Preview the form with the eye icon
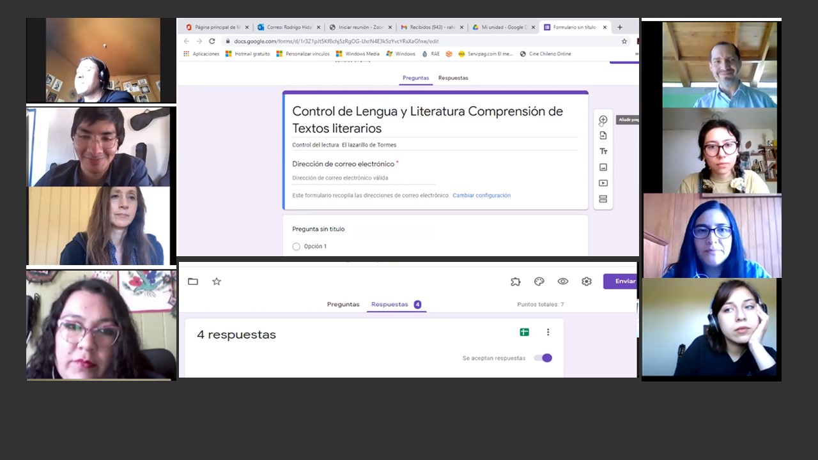Viewport: 818px width, 460px height. tap(562, 282)
